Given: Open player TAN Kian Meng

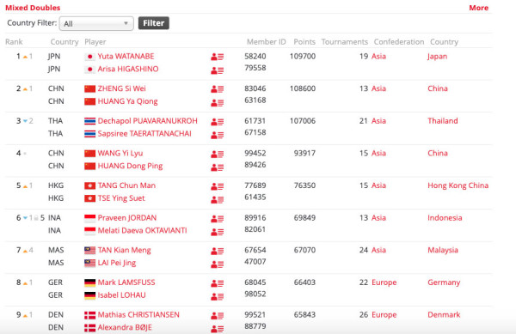Looking at the screenshot, I should pyautogui.click(x=124, y=250).
